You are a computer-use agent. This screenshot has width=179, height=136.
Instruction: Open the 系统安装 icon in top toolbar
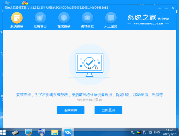click(x=17, y=18)
